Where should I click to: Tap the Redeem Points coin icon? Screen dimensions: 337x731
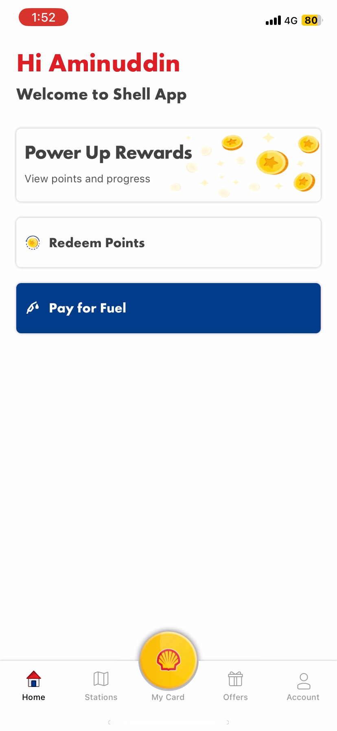33,243
